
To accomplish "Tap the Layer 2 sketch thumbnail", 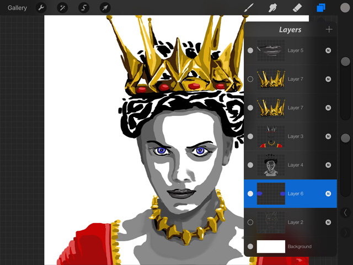I will 271,222.
